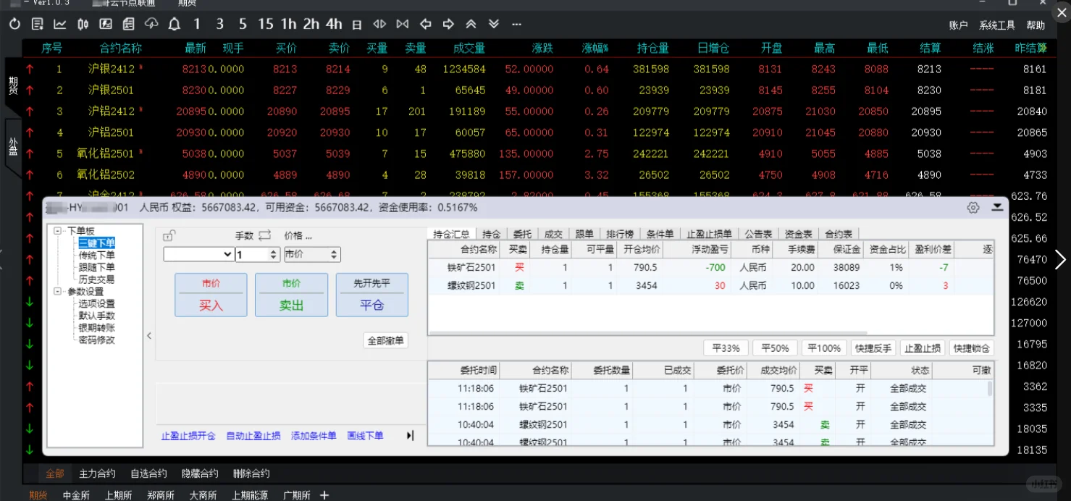
Task: Select the 15-minute period
Action: coord(266,24)
